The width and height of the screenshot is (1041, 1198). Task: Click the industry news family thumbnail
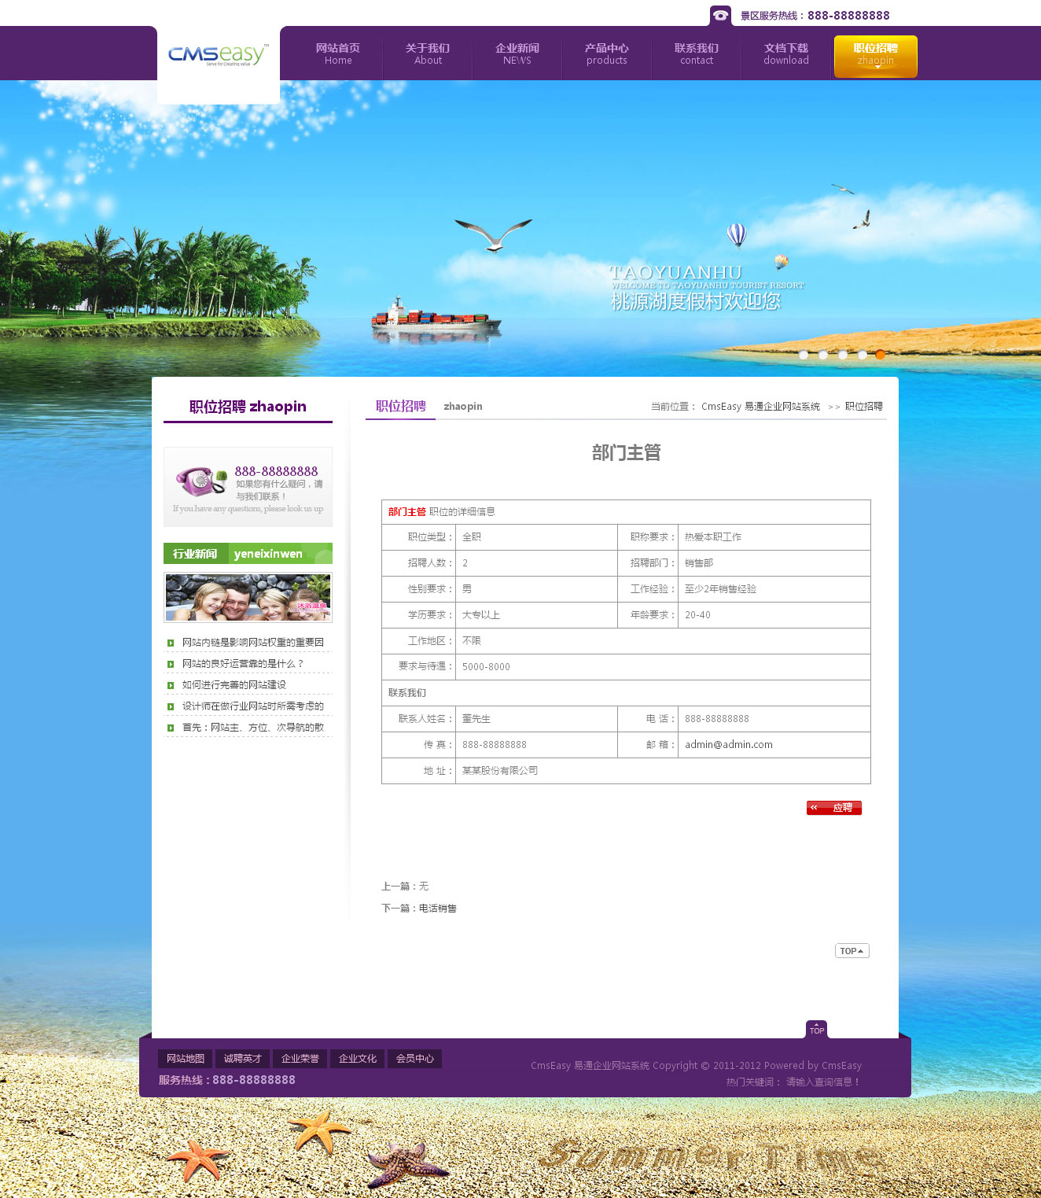pos(248,598)
